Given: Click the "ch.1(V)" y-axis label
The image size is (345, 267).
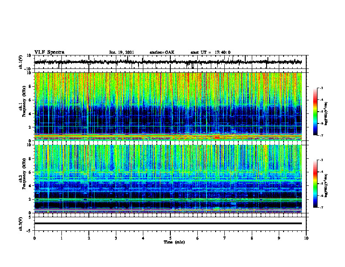Looking at the screenshot, I should (x=20, y=62).
